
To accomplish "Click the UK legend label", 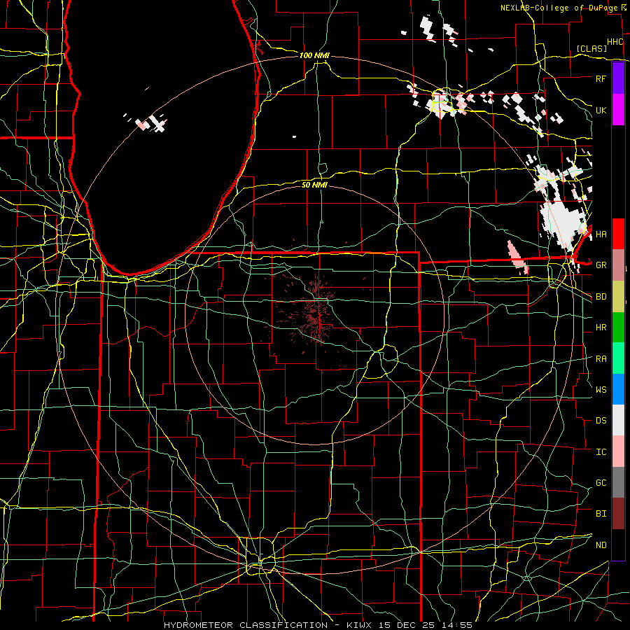I will [x=601, y=110].
